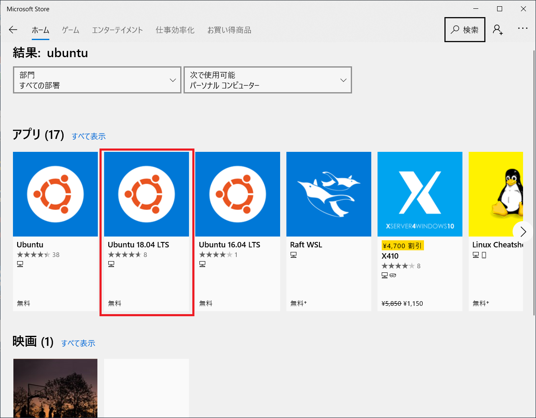Click the mixed reality headset icon under X410
Image resolution: width=536 pixels, height=418 pixels.
(x=392, y=275)
